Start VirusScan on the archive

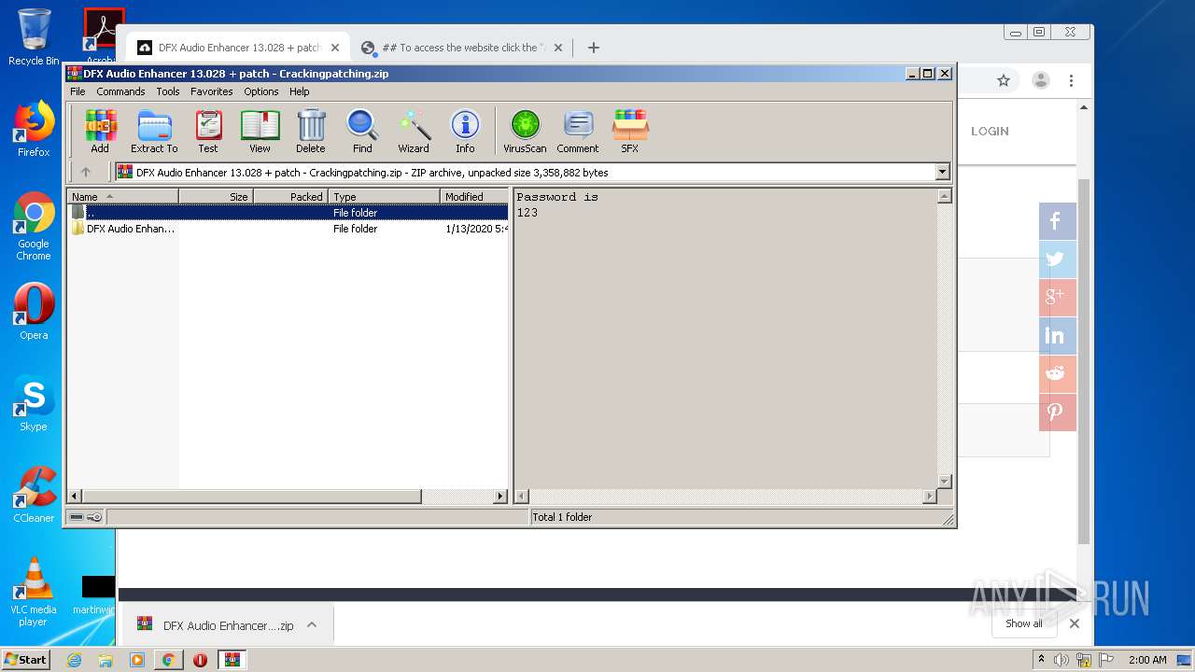click(525, 132)
